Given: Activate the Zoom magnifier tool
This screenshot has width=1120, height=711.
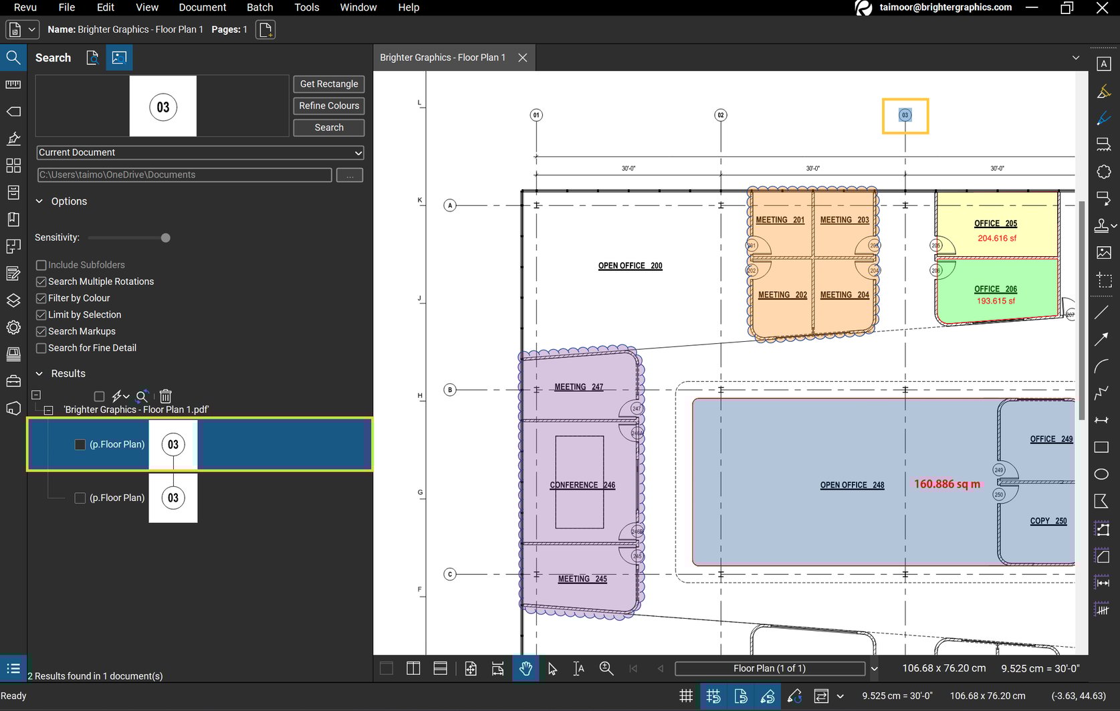Looking at the screenshot, I should [606, 668].
